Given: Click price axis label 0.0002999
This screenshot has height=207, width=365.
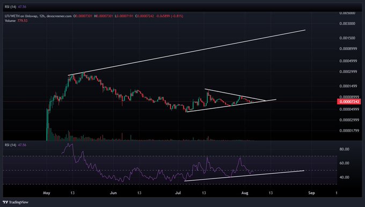Looking at the screenshot, I should tap(348, 72).
